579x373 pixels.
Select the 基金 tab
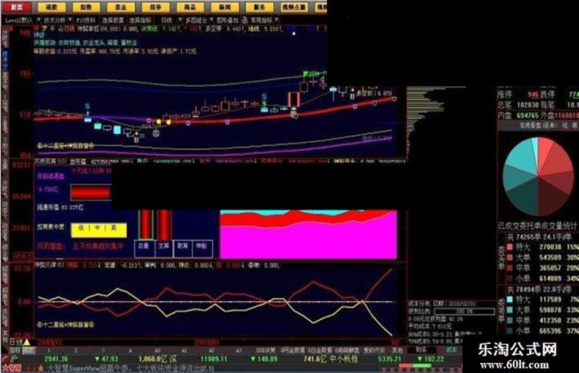[x=121, y=7]
